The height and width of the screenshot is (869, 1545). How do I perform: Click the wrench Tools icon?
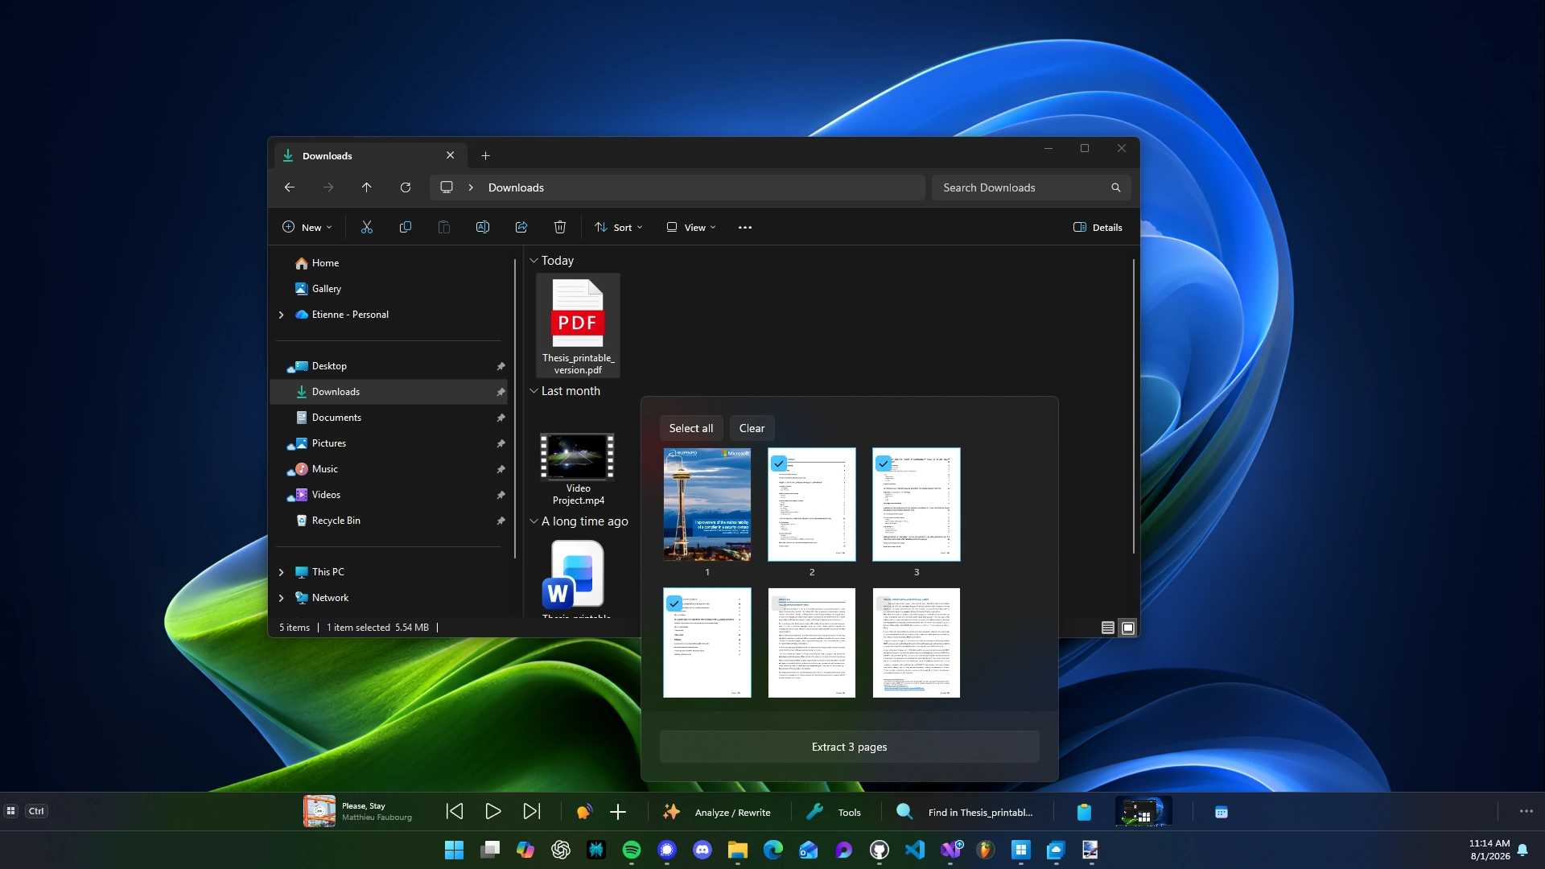pos(814,812)
